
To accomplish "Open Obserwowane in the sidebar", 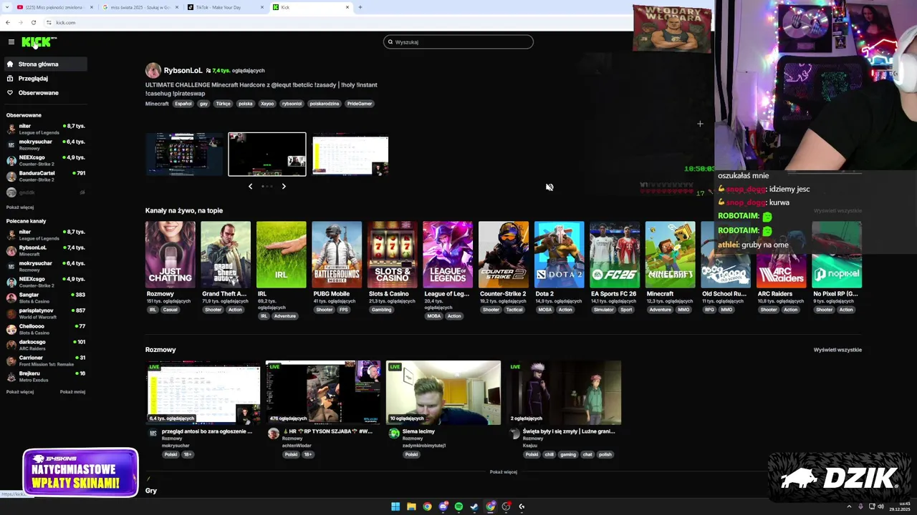I will pyautogui.click(x=44, y=93).
